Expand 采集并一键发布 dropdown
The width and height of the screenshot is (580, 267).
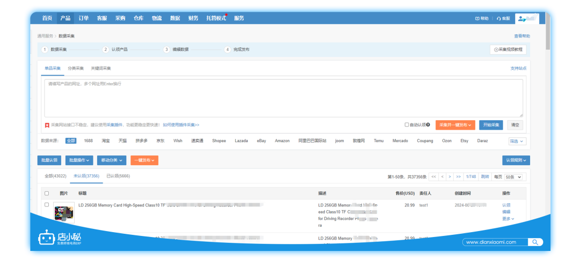[x=455, y=125]
